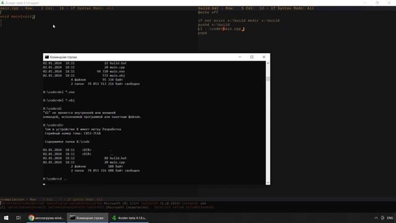The height and width of the screenshot is (223, 396).
Task: Place the cursor on the 'void main(void)' line
Action: click(17, 17)
